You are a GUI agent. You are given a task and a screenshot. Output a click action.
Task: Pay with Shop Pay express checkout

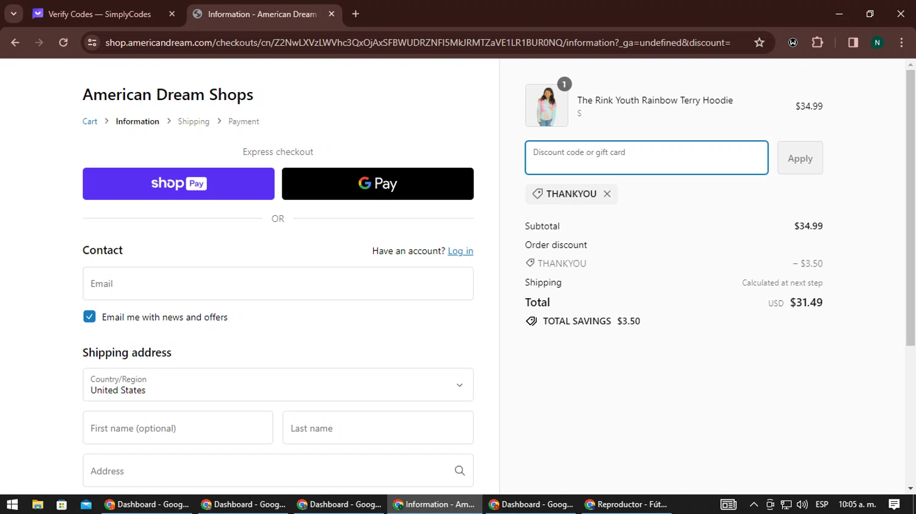pos(178,184)
